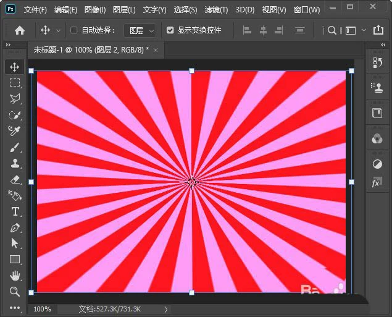Click the Home icon in the options bar
Screen dimensions: 392x317
point(20,30)
